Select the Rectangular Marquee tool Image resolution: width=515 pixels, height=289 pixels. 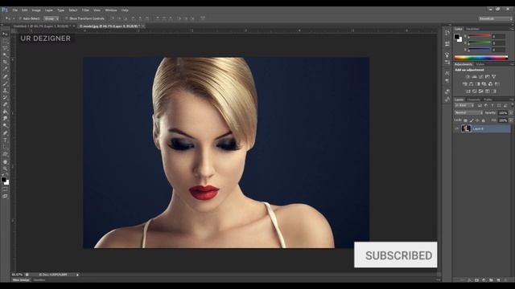coord(5,41)
